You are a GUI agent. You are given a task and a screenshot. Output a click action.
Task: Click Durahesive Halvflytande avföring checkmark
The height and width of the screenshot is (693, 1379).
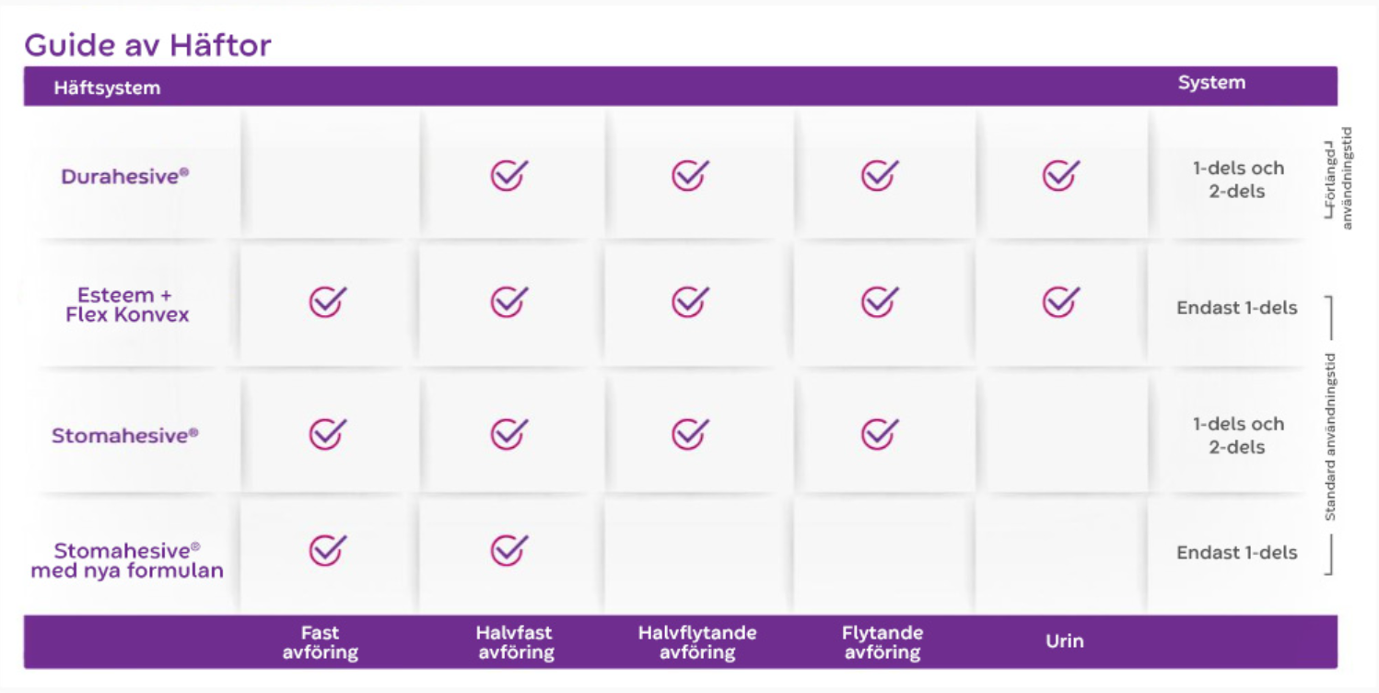coord(690,175)
